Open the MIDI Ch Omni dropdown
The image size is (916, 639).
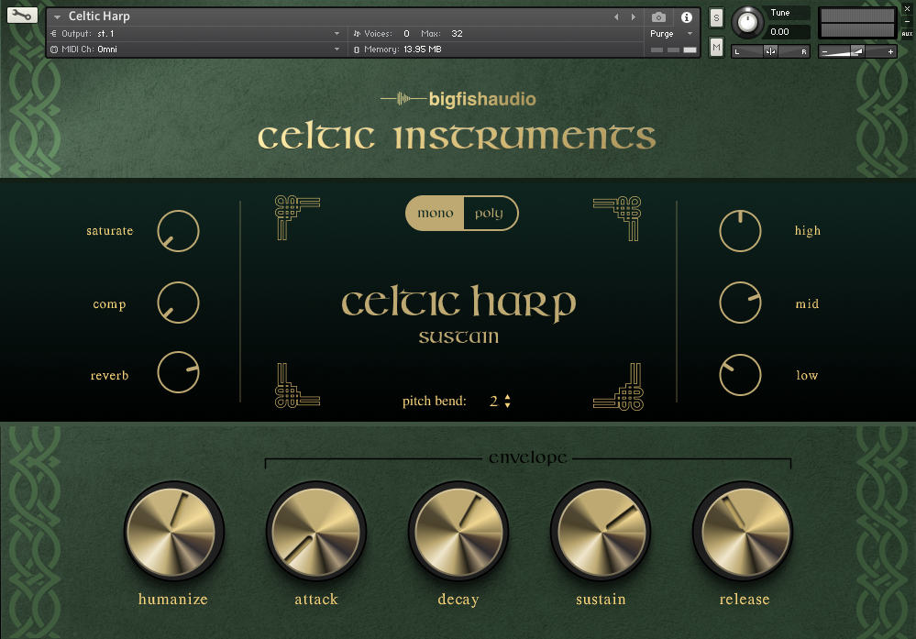click(195, 49)
